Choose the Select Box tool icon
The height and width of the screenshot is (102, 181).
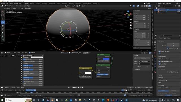(3, 12)
